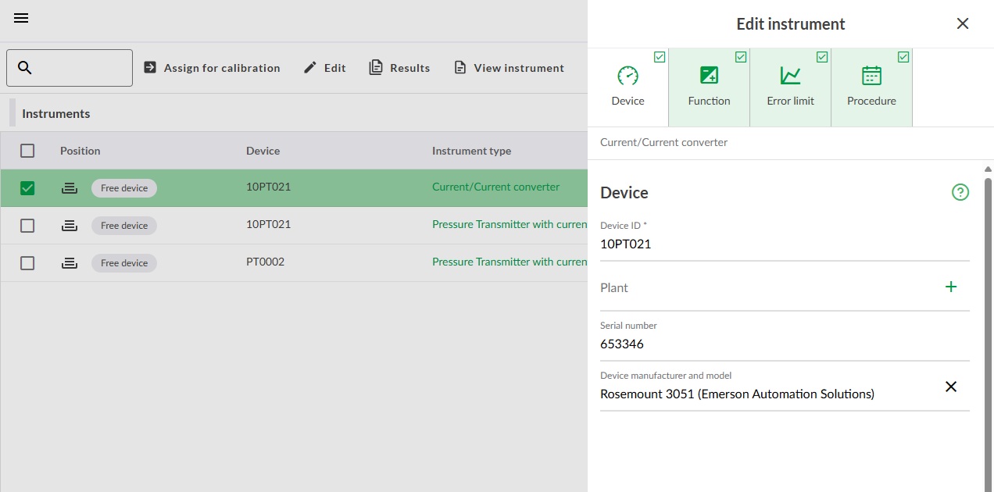This screenshot has width=994, height=492.
Task: Select the Device tab
Action: click(x=628, y=87)
